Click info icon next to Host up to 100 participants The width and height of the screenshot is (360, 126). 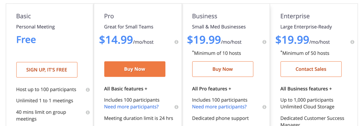[x=88, y=90]
